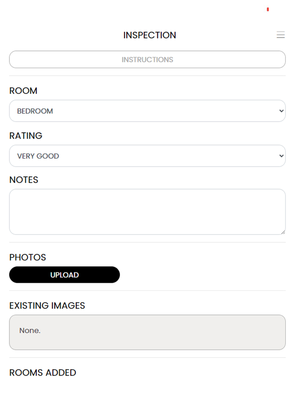297x396 pixels.
Task: Click the PHOTOS section heading
Action: coord(28,257)
